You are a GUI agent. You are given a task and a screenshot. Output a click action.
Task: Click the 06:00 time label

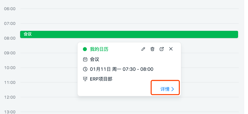(x=10, y=9)
